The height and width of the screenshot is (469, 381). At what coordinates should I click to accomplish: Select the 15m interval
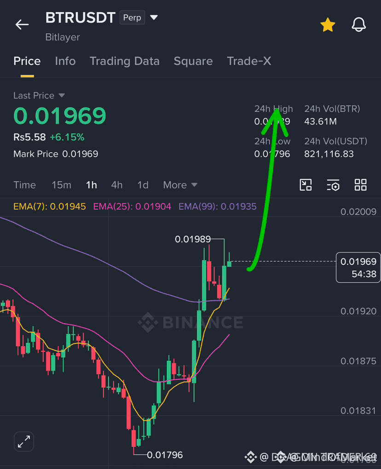click(61, 185)
